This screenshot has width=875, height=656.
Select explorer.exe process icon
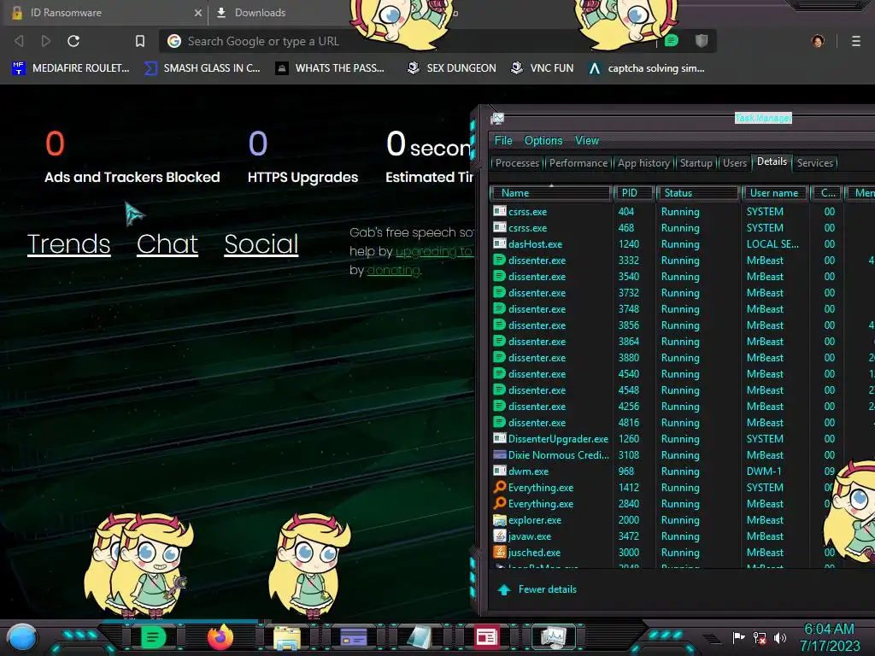[499, 520]
